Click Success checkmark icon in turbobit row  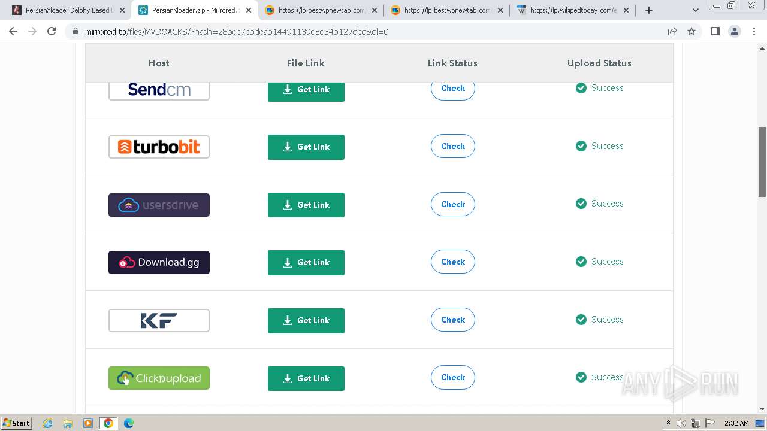tap(581, 146)
